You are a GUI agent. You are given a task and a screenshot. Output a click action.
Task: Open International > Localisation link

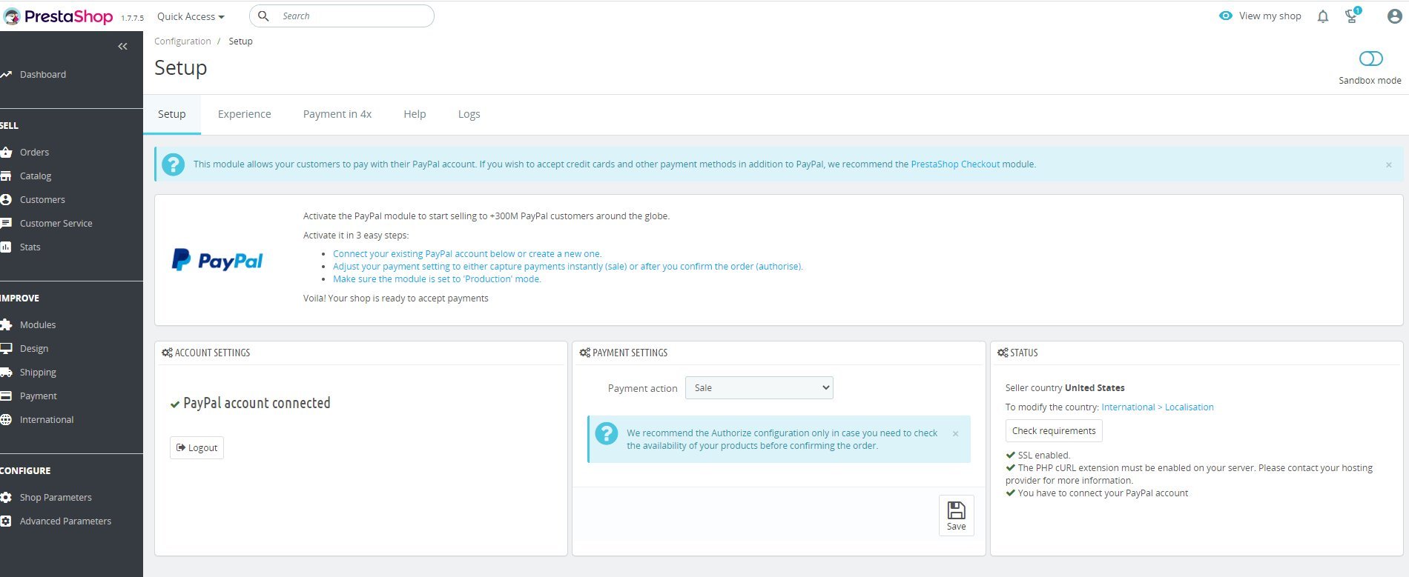(x=1158, y=407)
